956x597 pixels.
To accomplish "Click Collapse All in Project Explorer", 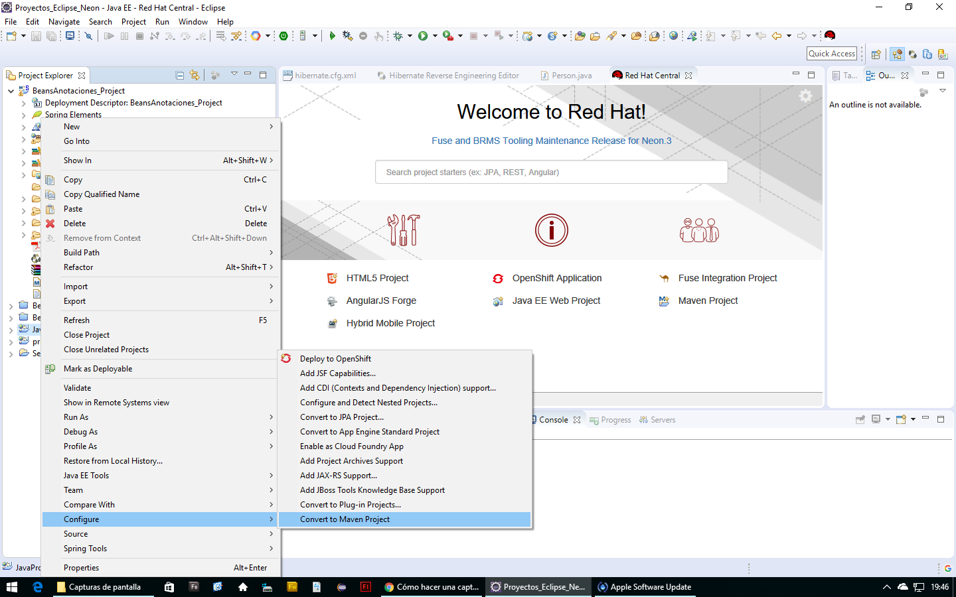I will point(179,75).
